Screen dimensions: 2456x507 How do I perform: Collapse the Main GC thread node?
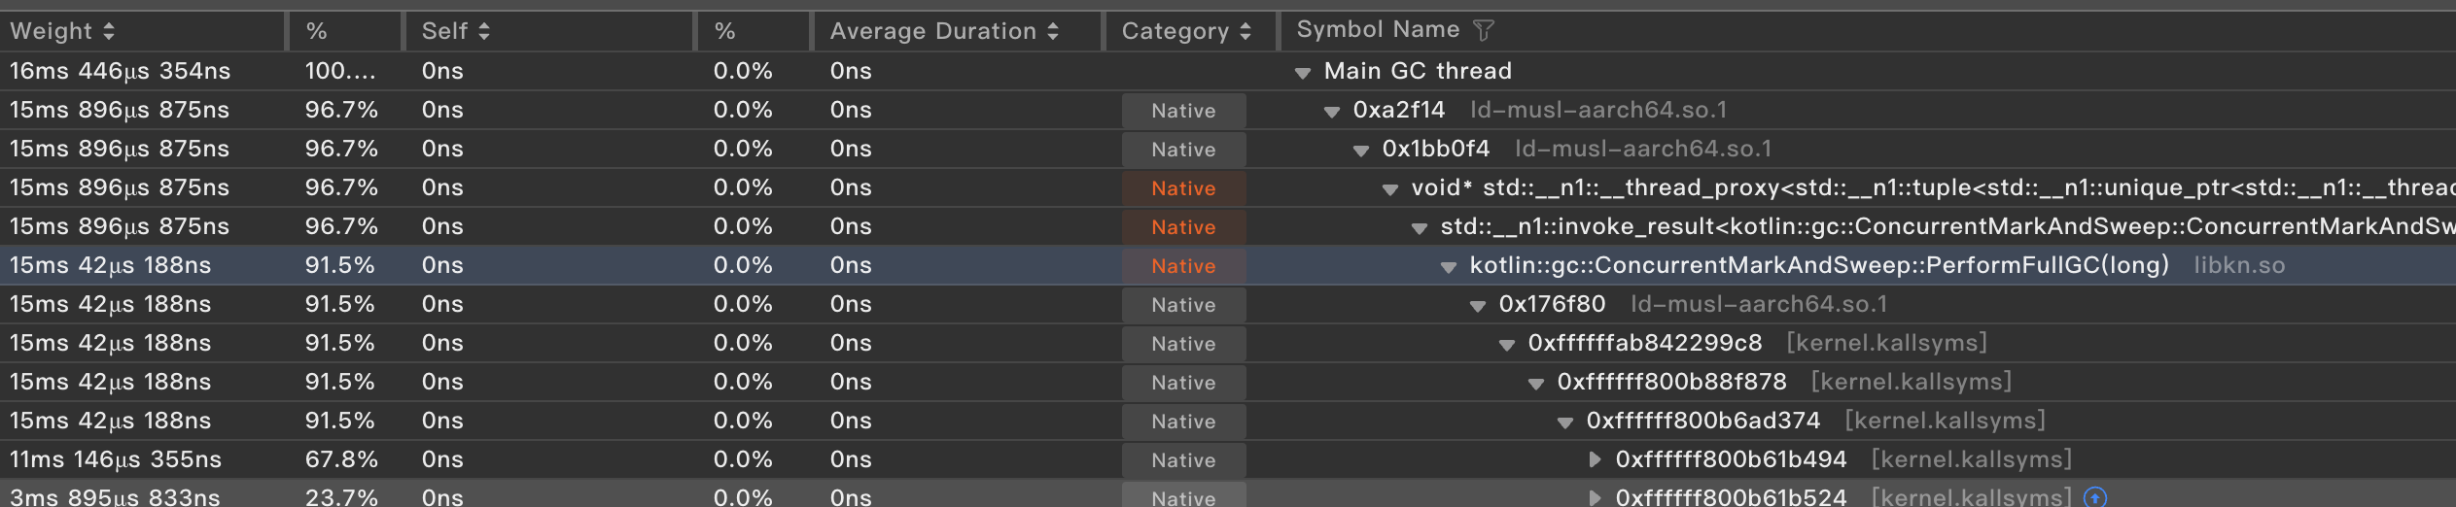pyautogui.click(x=1303, y=73)
